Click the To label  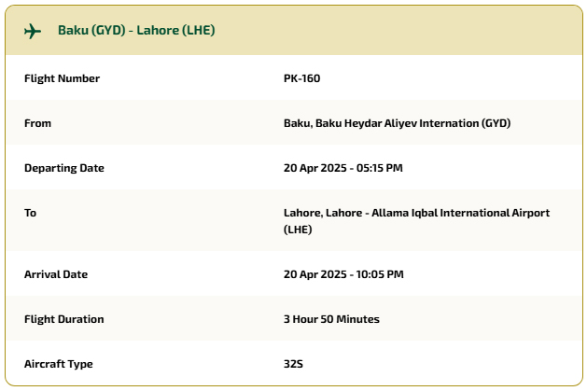point(30,213)
